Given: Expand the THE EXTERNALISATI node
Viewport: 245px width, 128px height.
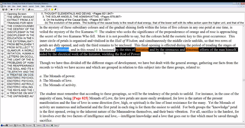Looking at the screenshot, I should pyautogui.click(x=2, y=41).
